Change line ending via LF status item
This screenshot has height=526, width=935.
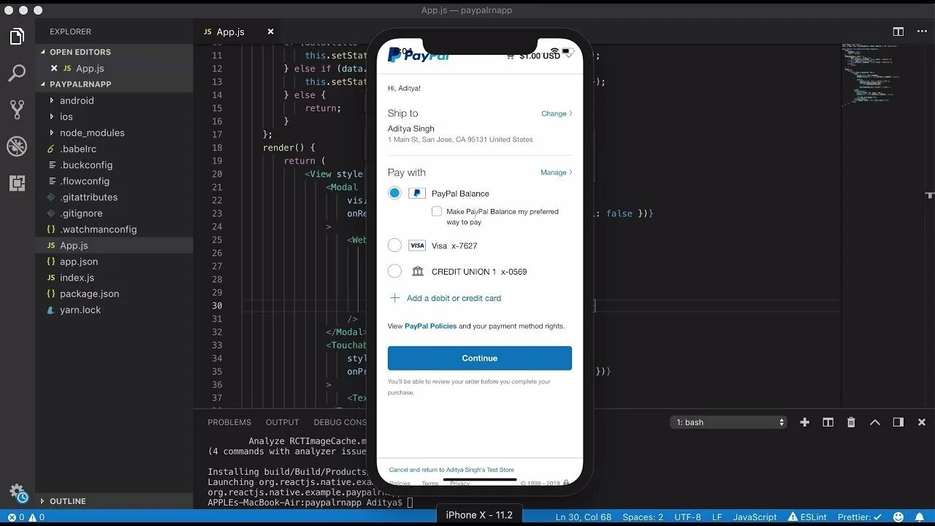[717, 517]
